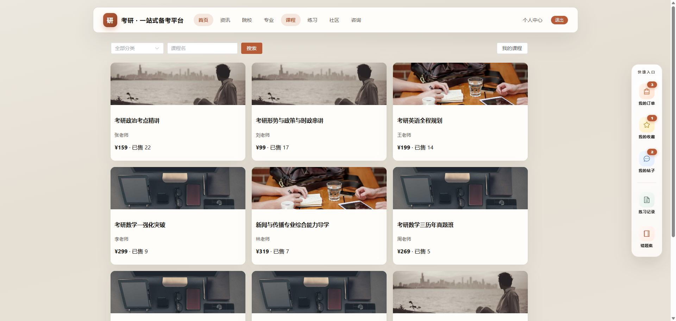The image size is (676, 321).
Task: Click the 练习记录 label
Action: pos(646,212)
